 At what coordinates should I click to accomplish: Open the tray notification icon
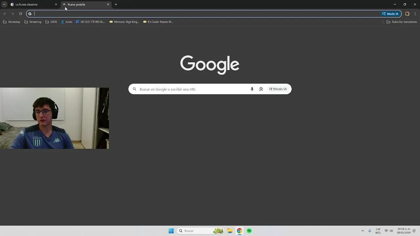(414, 231)
